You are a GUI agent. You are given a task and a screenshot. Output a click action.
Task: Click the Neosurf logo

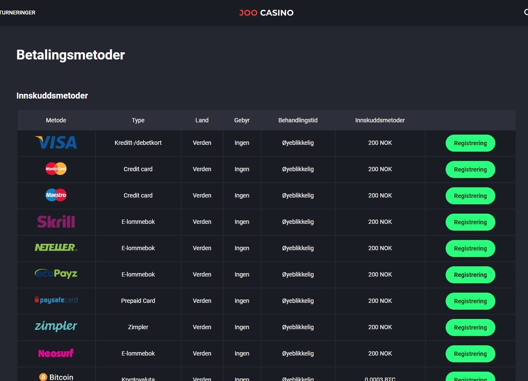click(56, 353)
